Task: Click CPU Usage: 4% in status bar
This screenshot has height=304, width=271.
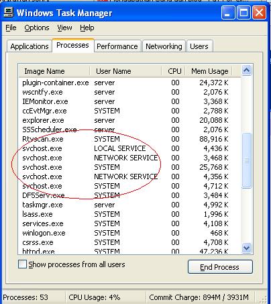Action: coord(95,297)
